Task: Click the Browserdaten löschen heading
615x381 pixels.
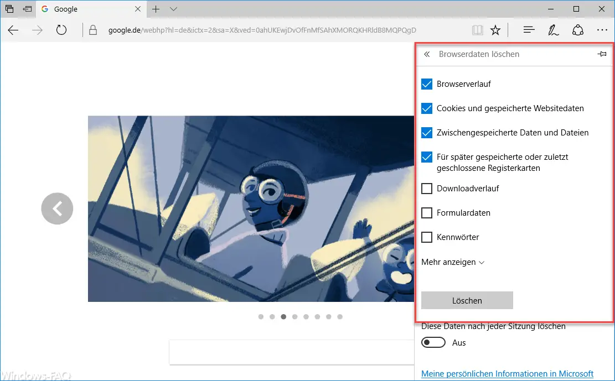Action: pyautogui.click(x=479, y=54)
